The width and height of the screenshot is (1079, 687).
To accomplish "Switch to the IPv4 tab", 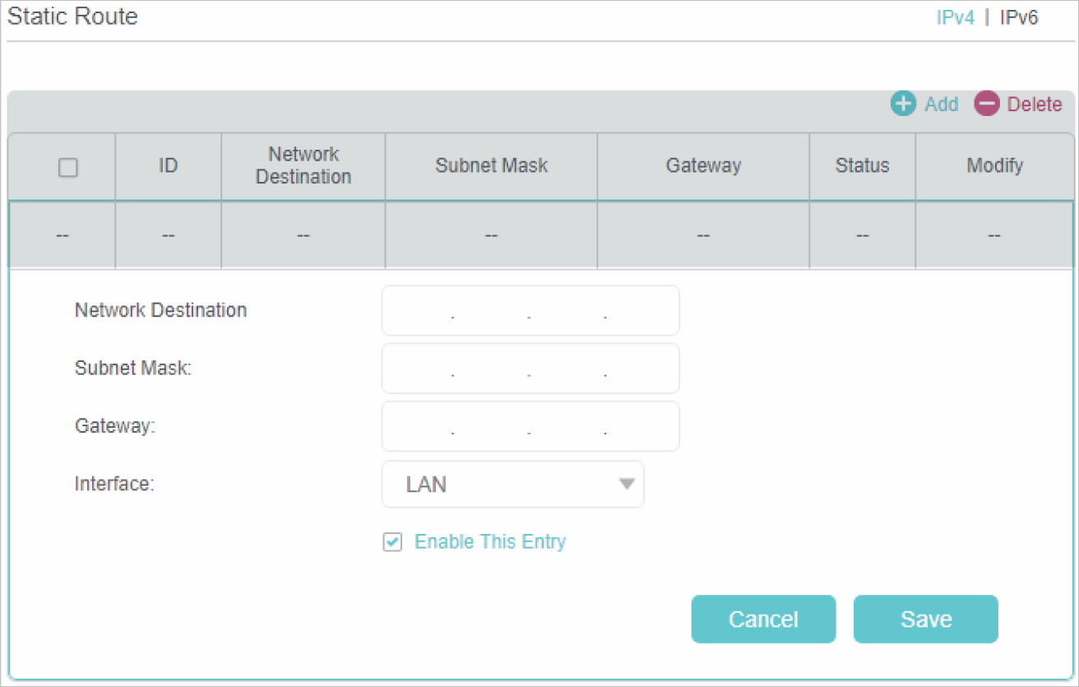I will click(x=955, y=18).
